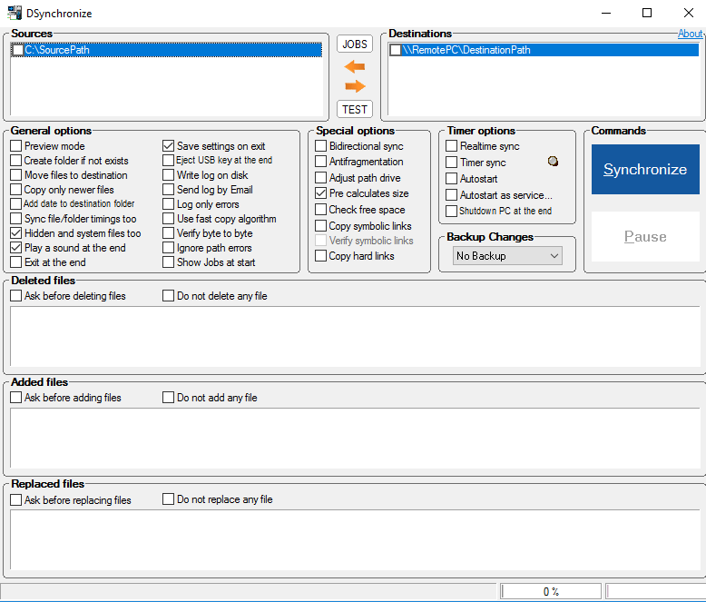
Task: Check Ask before adding files
Action: [15, 398]
